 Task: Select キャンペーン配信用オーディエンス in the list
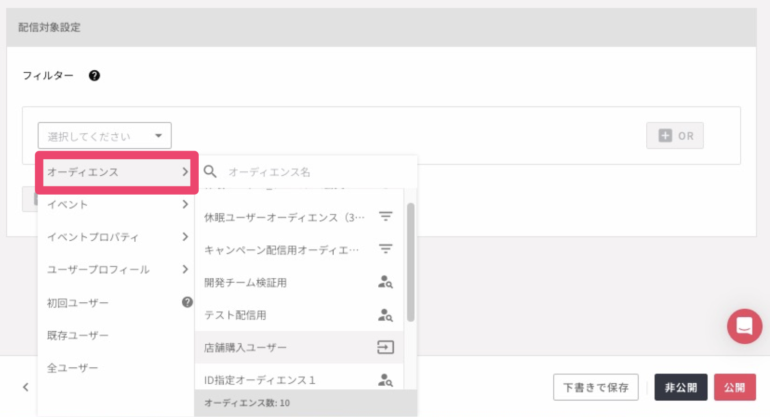coord(299,249)
